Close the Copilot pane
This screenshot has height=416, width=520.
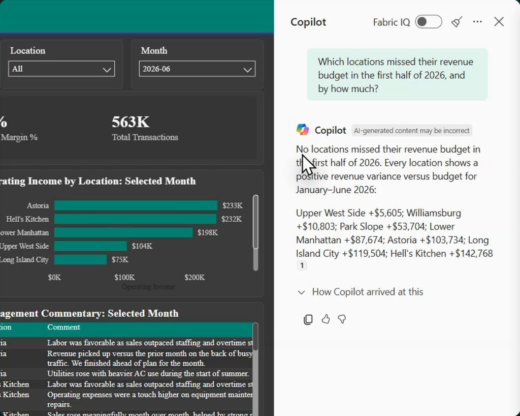(499, 22)
